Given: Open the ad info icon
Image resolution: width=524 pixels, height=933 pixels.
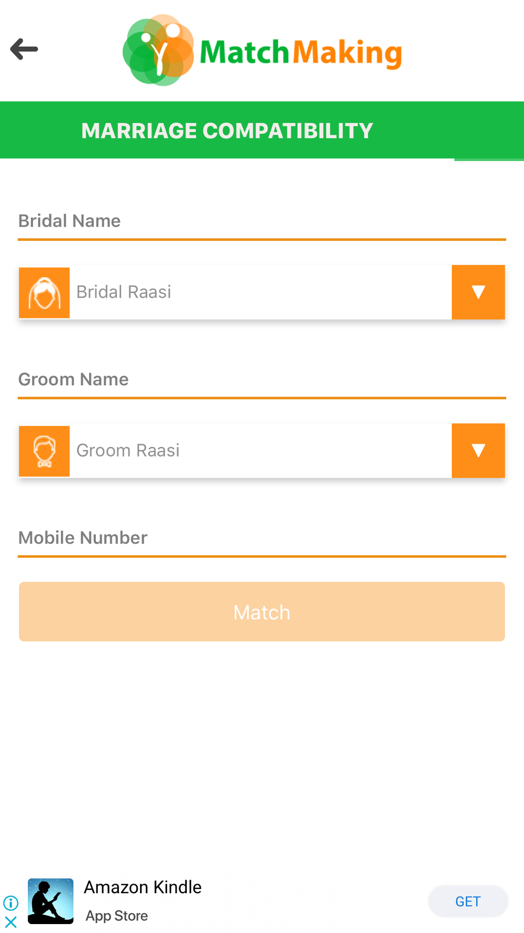Looking at the screenshot, I should point(11,903).
